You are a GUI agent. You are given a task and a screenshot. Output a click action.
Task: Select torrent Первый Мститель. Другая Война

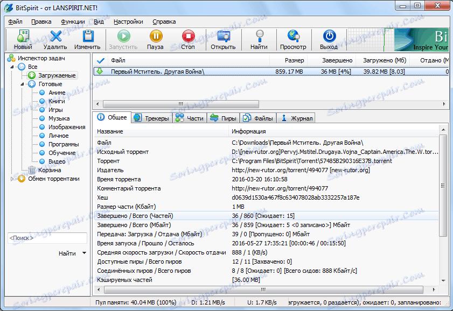(x=271, y=72)
